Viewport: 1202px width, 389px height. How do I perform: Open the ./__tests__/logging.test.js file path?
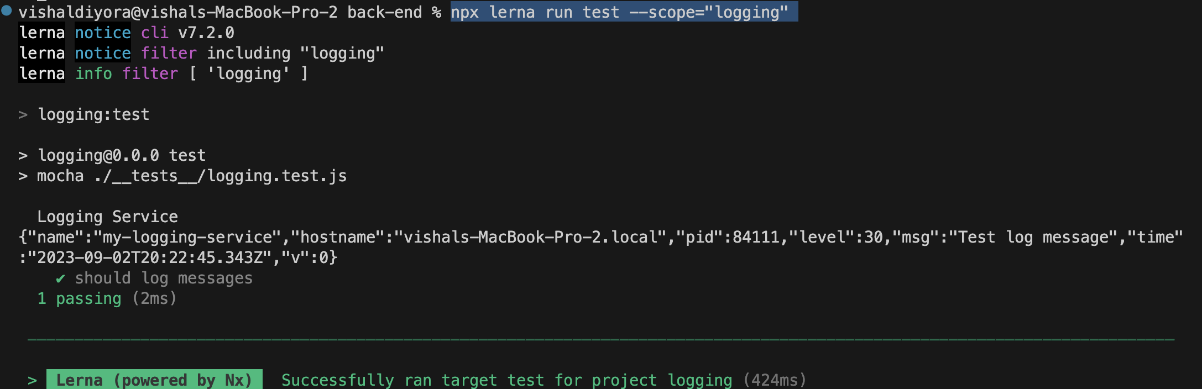[220, 176]
